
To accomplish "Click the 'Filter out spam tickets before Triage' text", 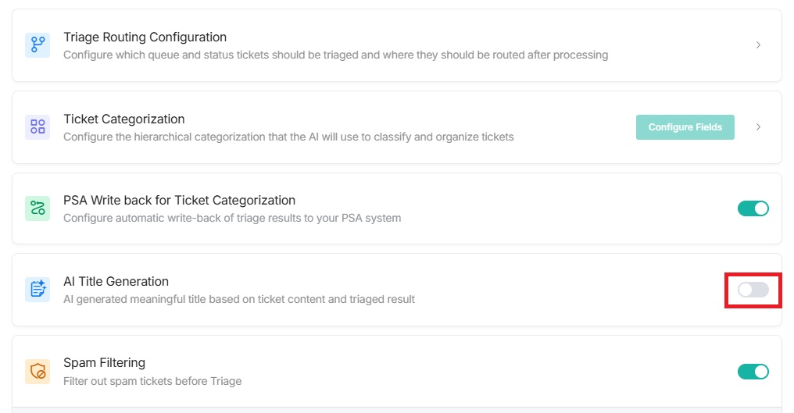I will (x=152, y=381).
